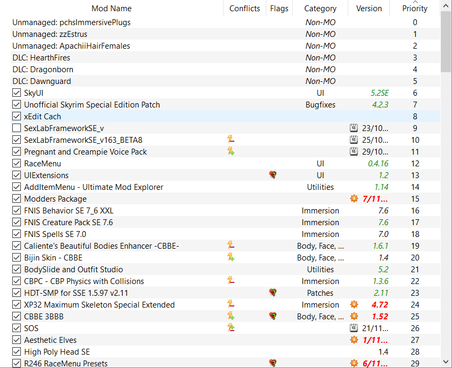
Task: Click the conflict icon for SOS mod
Action: tap(231, 328)
